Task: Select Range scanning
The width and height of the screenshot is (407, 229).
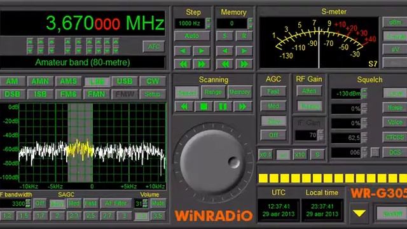Action: pos(213,92)
